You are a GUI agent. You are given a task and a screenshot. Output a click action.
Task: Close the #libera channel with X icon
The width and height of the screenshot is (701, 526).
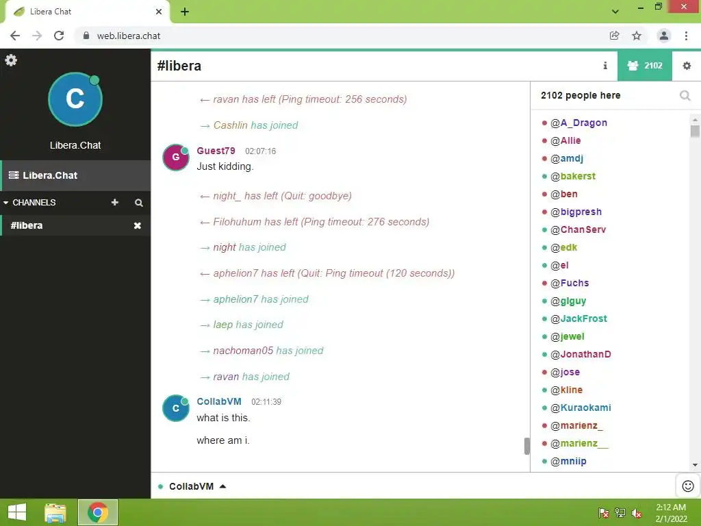click(x=137, y=225)
